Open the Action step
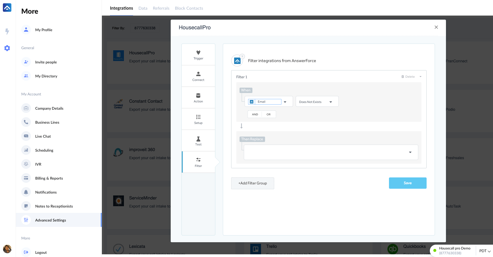The height and width of the screenshot is (257, 493). pos(198,98)
